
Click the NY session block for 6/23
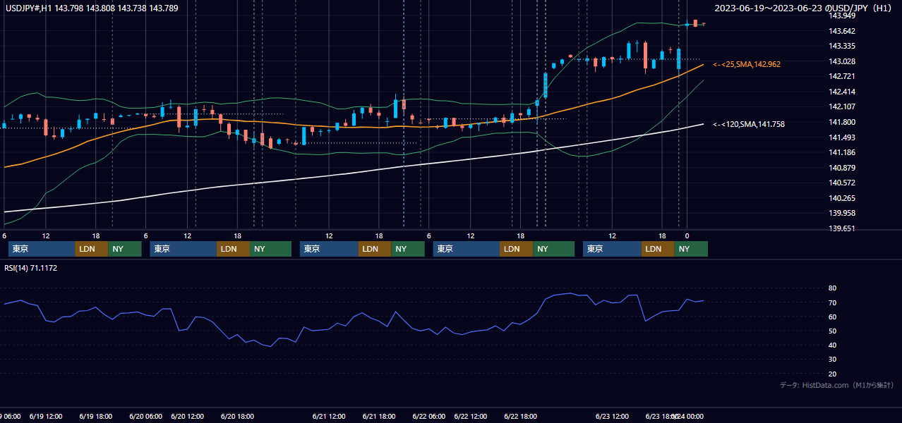pos(691,249)
